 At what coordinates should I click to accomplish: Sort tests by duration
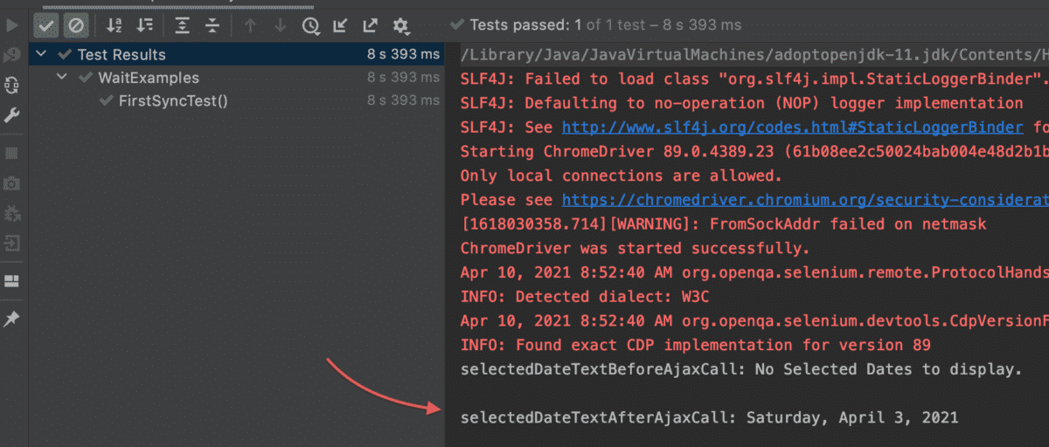coord(144,25)
